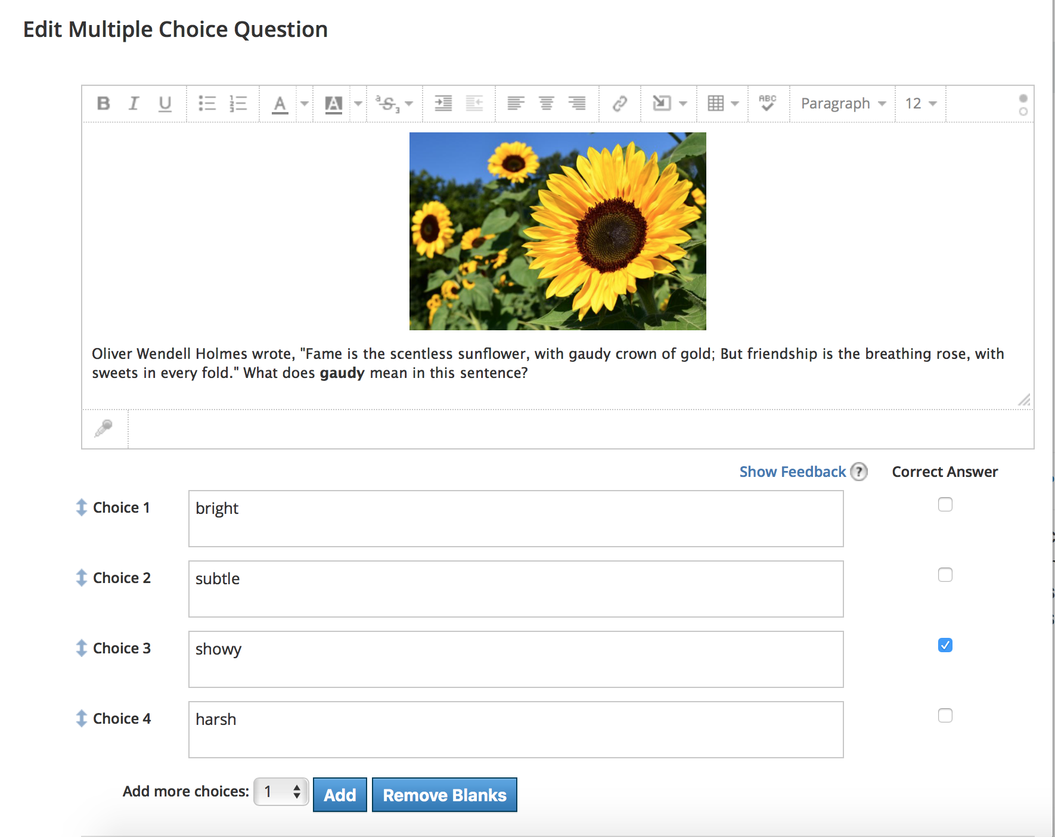Insert a numbered list
Viewport: 1055px width, 837px height.
click(238, 104)
